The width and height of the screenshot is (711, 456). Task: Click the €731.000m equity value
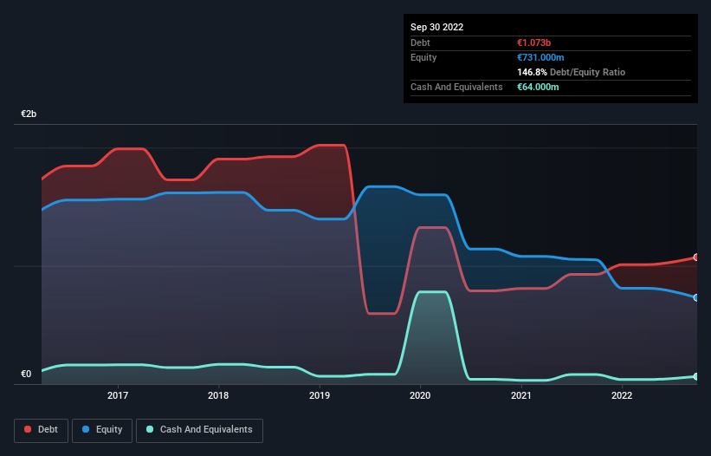[x=540, y=57]
